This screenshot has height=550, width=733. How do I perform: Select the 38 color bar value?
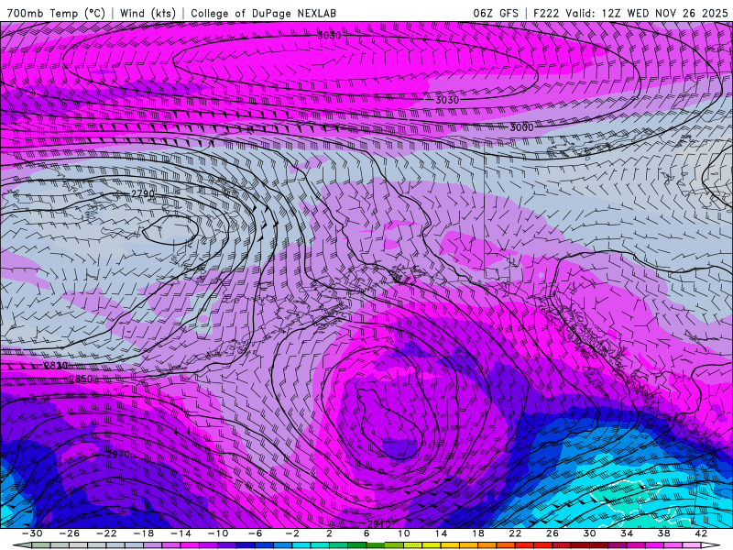click(x=663, y=533)
